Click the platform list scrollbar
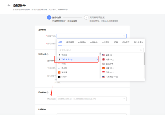The height and width of the screenshot is (115, 165). (x=100, y=54)
